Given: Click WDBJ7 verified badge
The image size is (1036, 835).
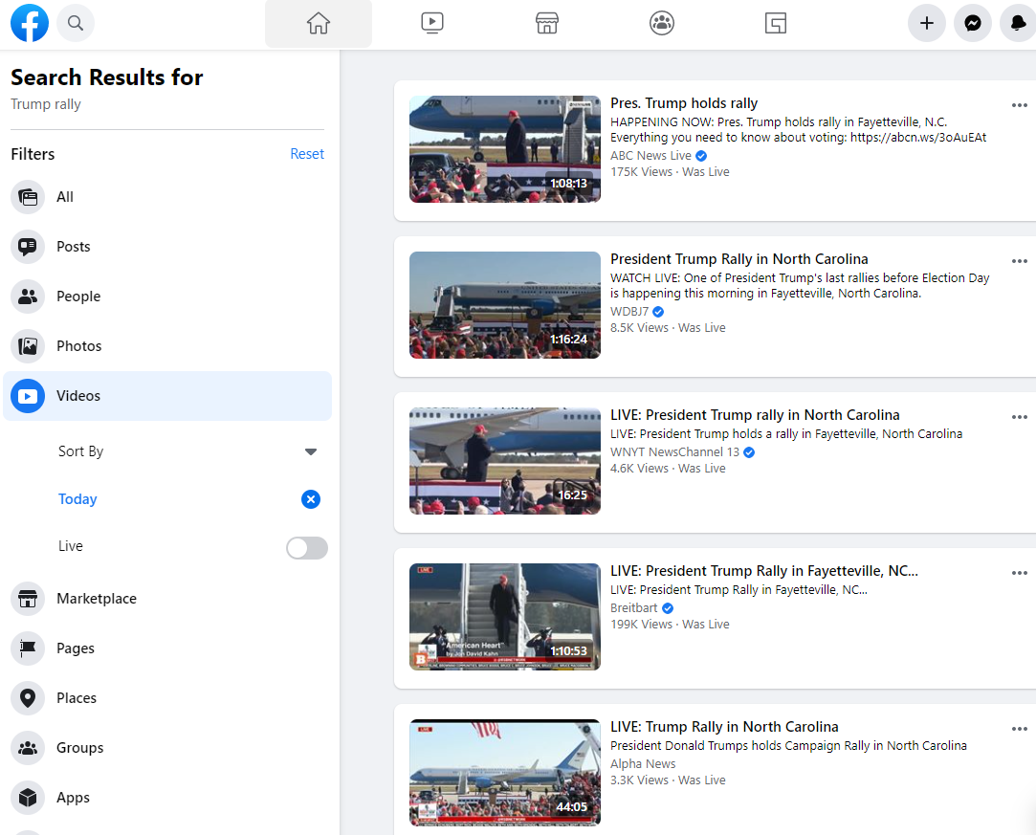Looking at the screenshot, I should pyautogui.click(x=658, y=312).
